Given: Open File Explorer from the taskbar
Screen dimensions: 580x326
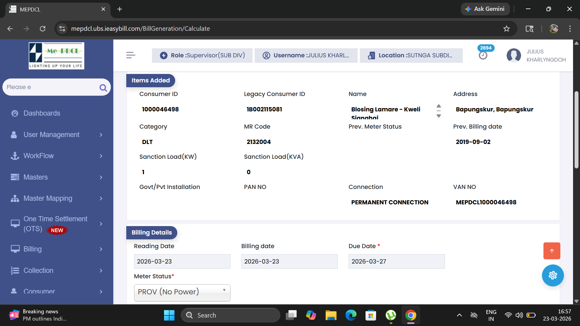Looking at the screenshot, I should tap(331, 315).
